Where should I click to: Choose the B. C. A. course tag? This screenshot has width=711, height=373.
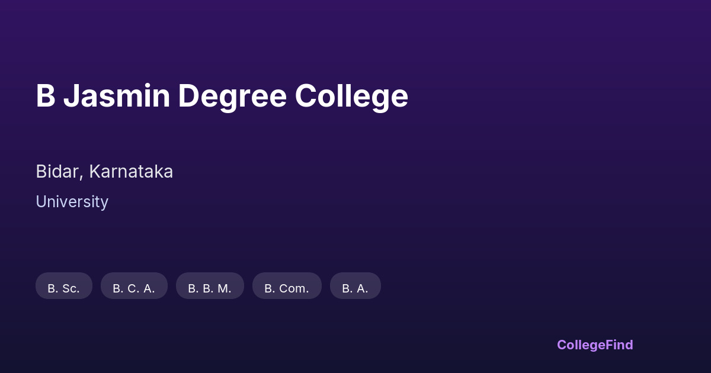pyautogui.click(x=134, y=287)
